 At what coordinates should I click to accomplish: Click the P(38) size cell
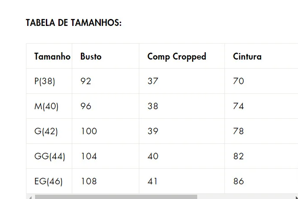tap(45, 81)
